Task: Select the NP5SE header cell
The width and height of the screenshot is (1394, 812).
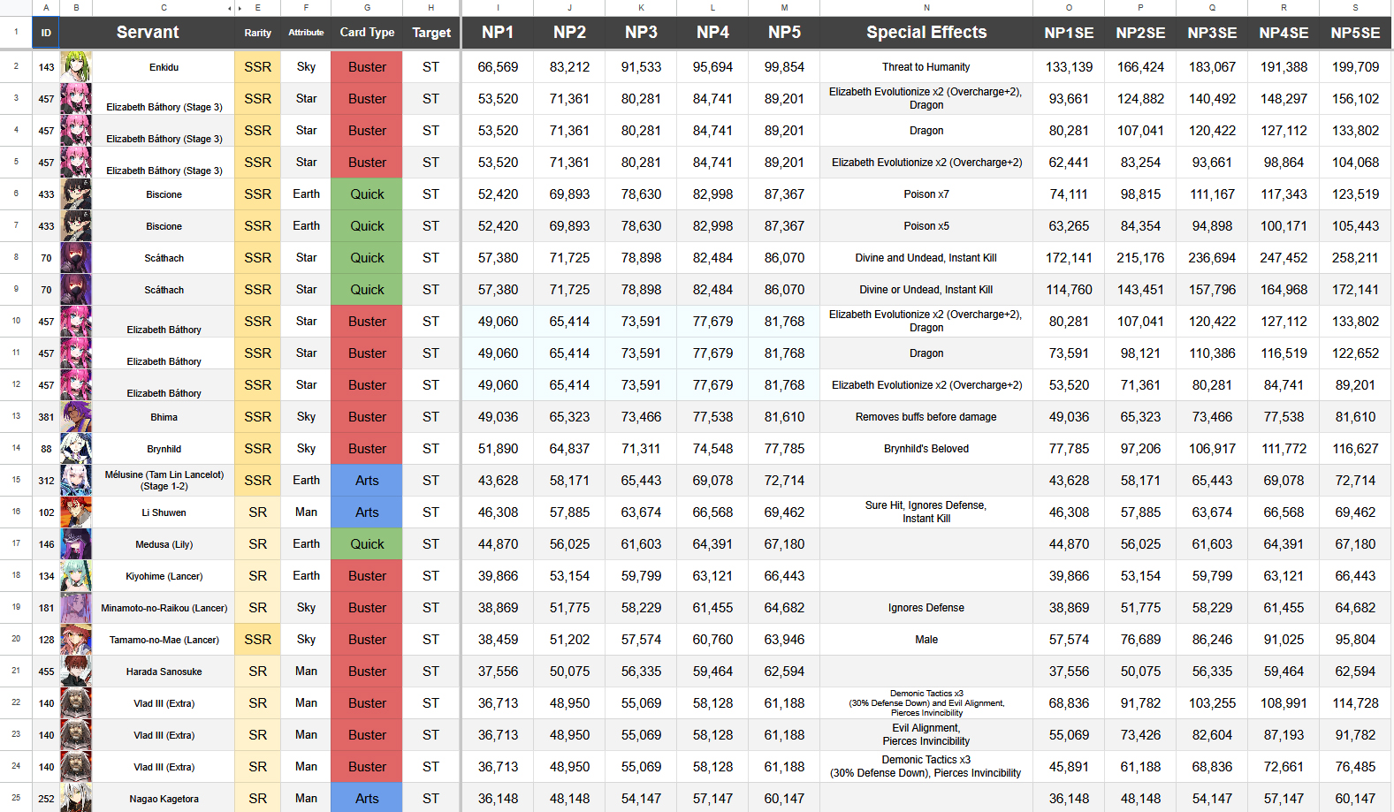Action: [1355, 33]
